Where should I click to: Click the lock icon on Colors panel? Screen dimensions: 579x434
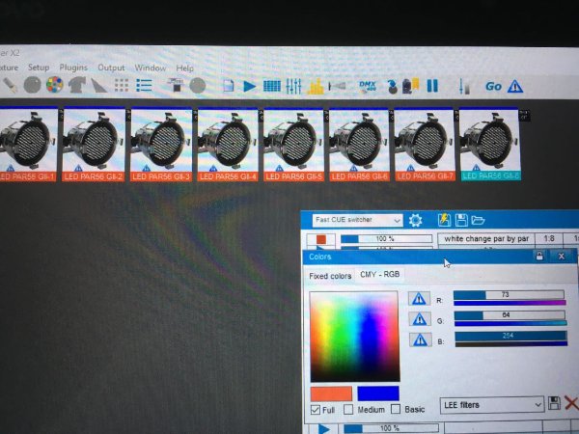tap(539, 256)
